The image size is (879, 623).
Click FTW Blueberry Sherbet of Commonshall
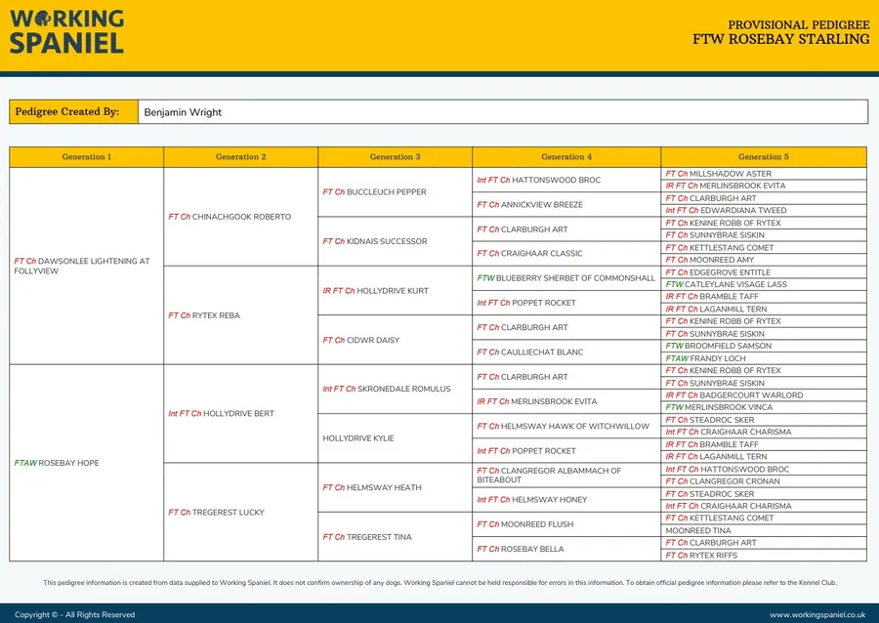point(565,278)
